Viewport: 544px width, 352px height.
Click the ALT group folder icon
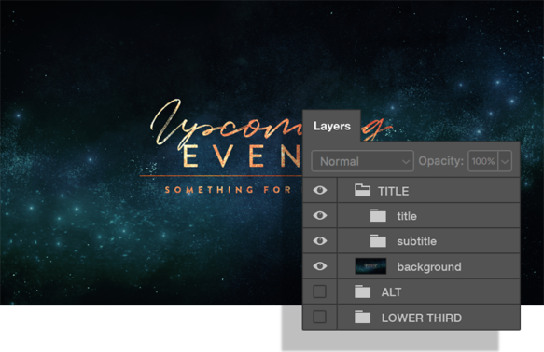tap(362, 291)
